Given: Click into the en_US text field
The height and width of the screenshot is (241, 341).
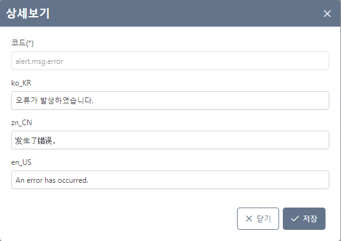Looking at the screenshot, I should [x=170, y=180].
